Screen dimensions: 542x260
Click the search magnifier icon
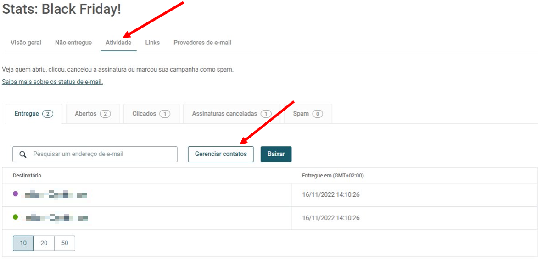click(x=23, y=155)
